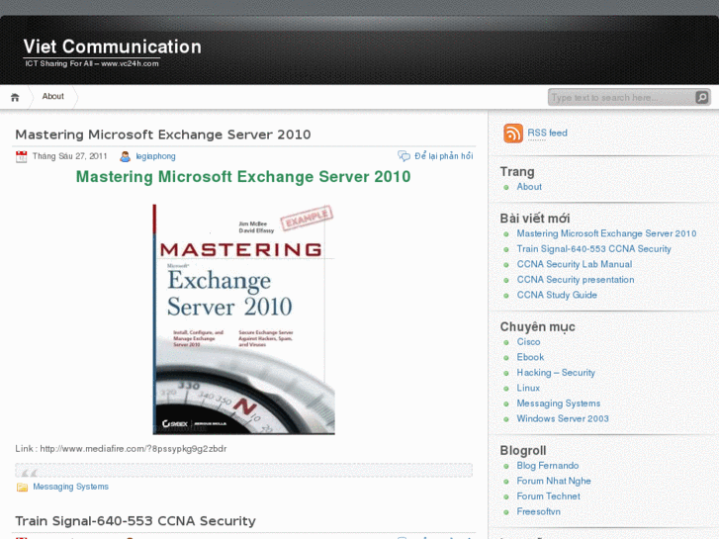Screen dimensions: 719x539
Task: Click the search magnifier icon
Action: [x=701, y=97]
